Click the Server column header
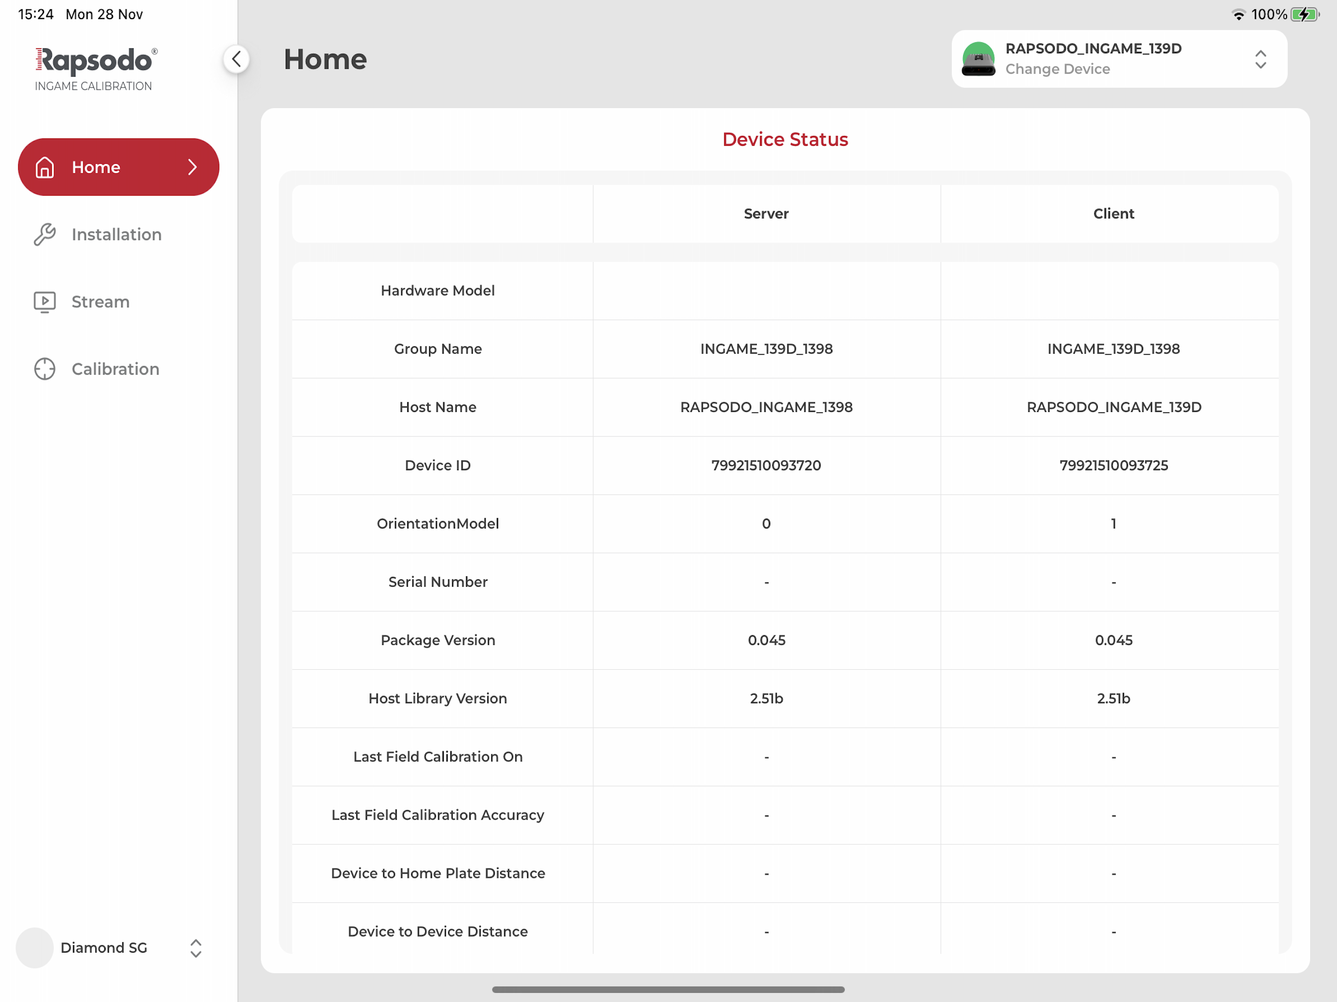This screenshot has height=1002, width=1337. coord(766,213)
